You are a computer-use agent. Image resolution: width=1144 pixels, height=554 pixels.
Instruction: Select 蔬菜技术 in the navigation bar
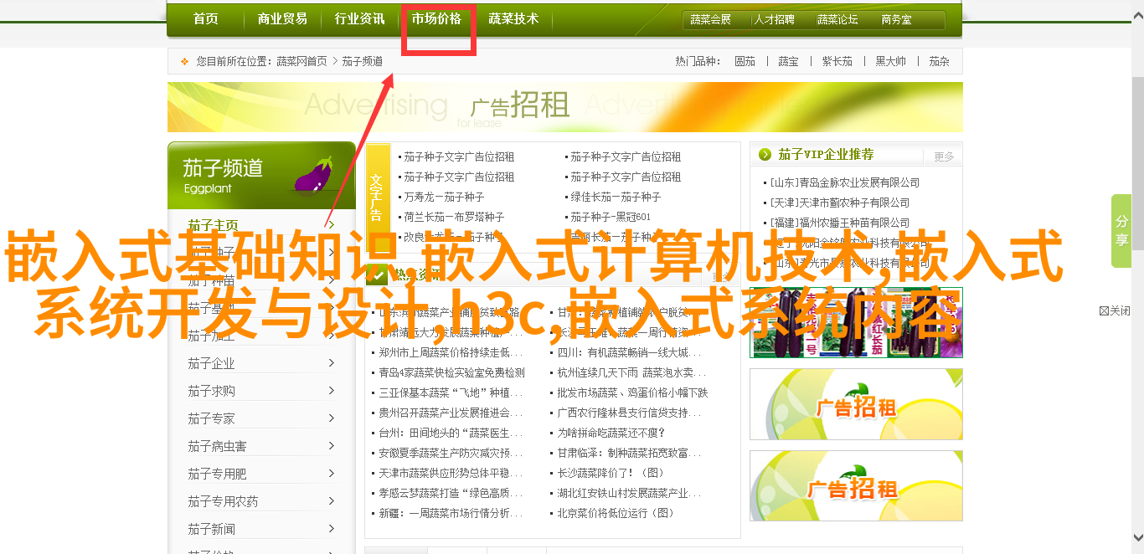(x=513, y=18)
